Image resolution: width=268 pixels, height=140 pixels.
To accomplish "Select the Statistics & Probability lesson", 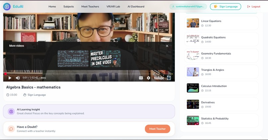I will coord(221,120).
